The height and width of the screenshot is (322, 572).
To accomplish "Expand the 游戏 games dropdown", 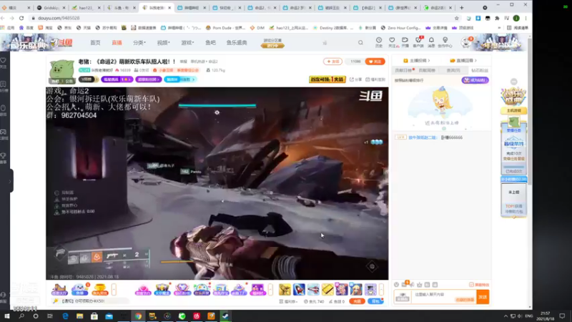I will coord(187,43).
